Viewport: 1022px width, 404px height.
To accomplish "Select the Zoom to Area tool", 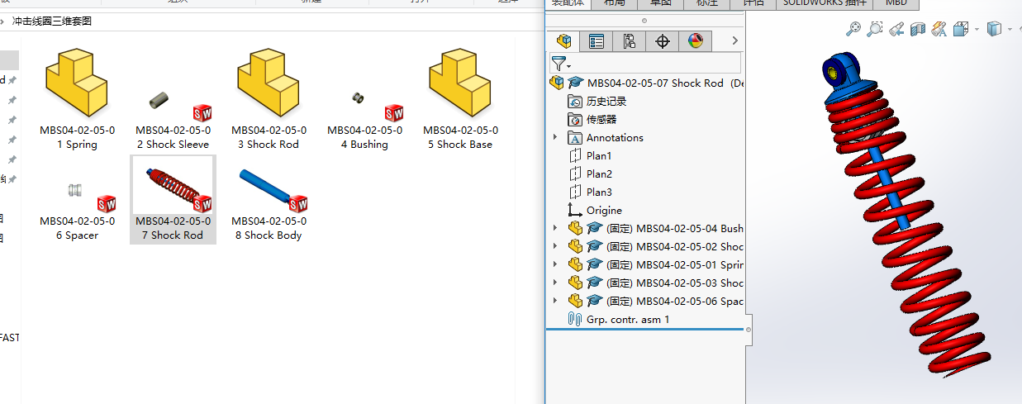I will 875,30.
